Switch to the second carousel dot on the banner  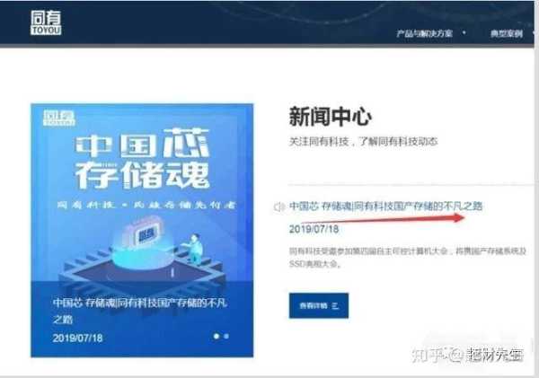click(226, 336)
